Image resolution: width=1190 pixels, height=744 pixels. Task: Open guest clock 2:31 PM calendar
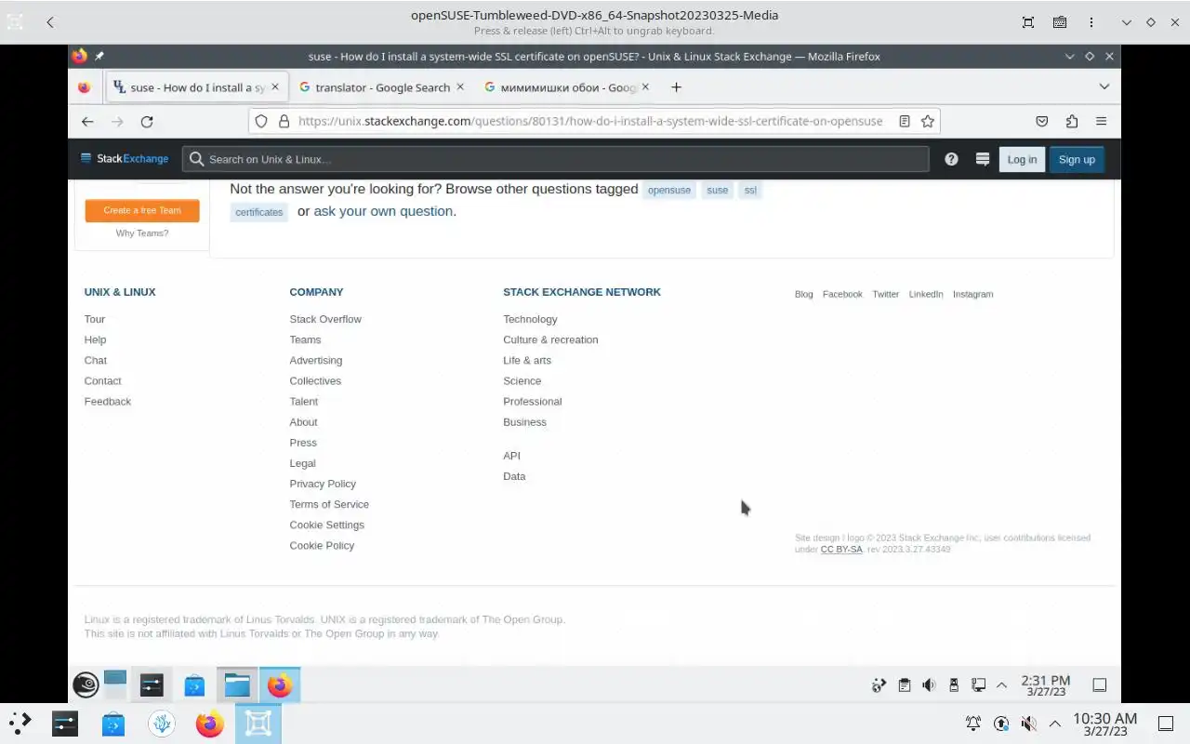point(1045,685)
